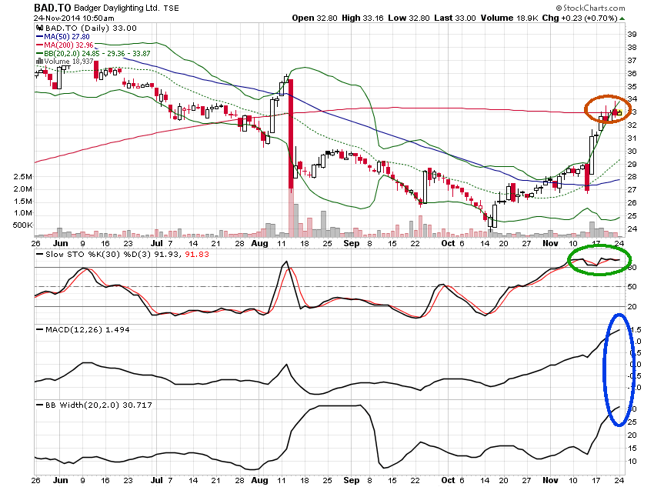This screenshot has width=654, height=487.
Task: Click Jul on the bottom date axis
Action: point(157,480)
